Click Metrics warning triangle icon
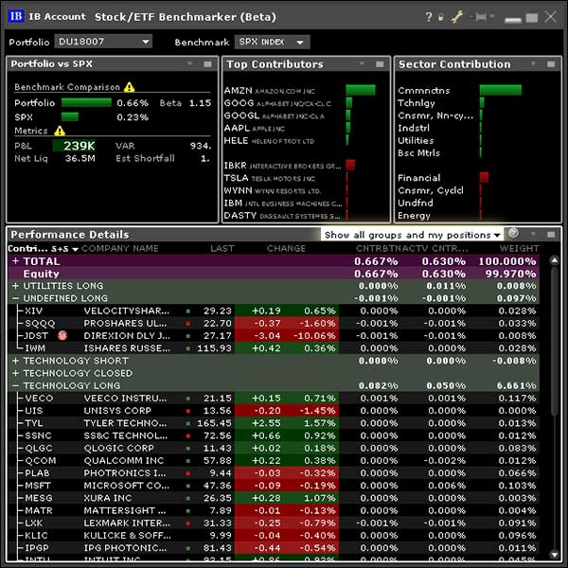This screenshot has height=568, width=568. (x=60, y=131)
